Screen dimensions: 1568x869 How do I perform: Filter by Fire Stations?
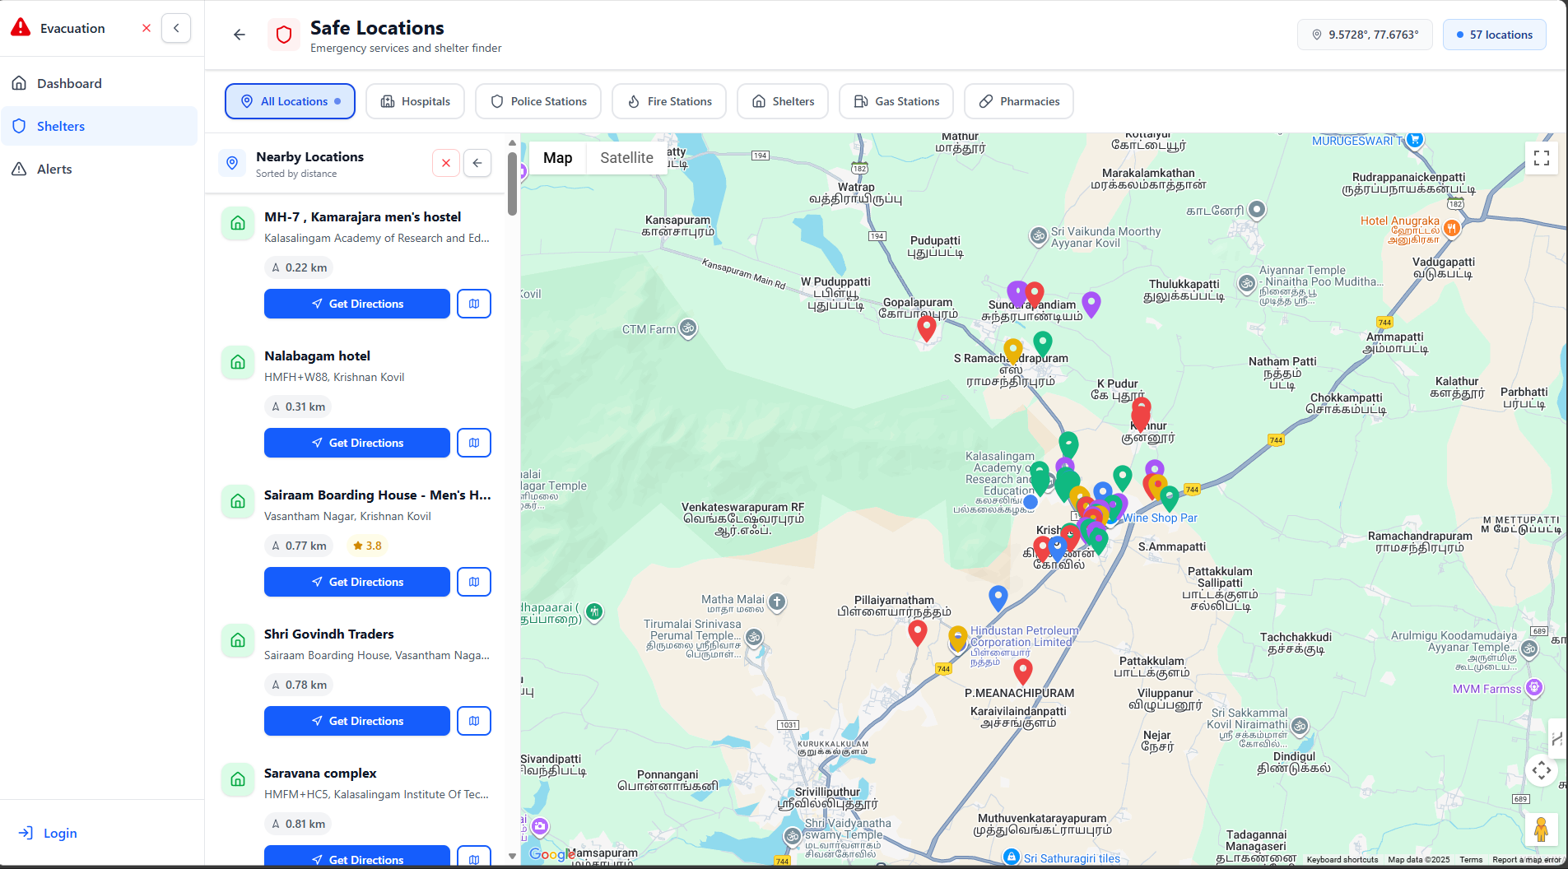pos(669,101)
